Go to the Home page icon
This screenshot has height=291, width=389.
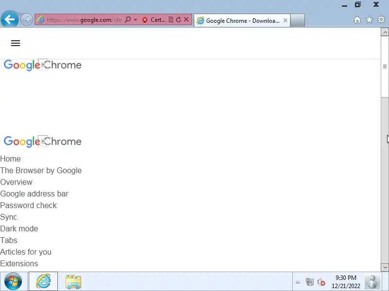coord(357,20)
